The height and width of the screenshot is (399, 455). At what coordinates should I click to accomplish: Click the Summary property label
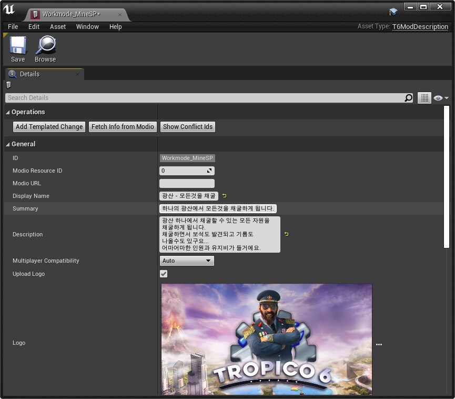pyautogui.click(x=25, y=208)
